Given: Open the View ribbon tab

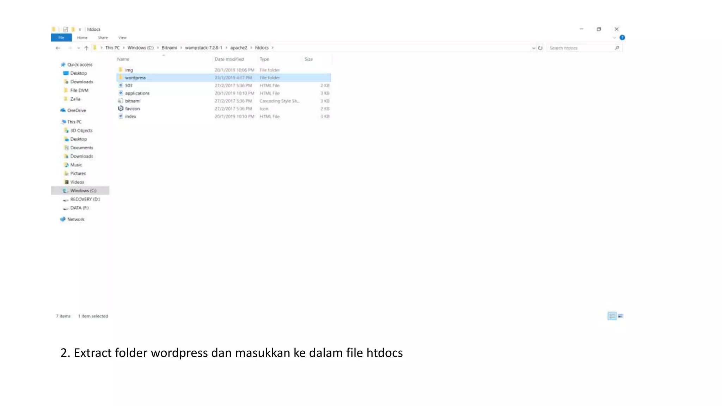Looking at the screenshot, I should point(122,37).
